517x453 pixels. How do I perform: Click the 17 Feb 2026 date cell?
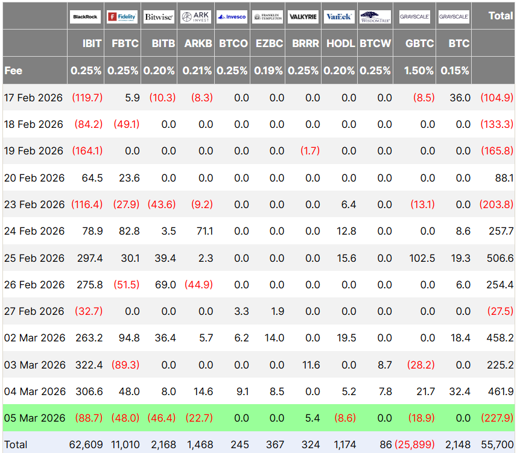[33, 98]
